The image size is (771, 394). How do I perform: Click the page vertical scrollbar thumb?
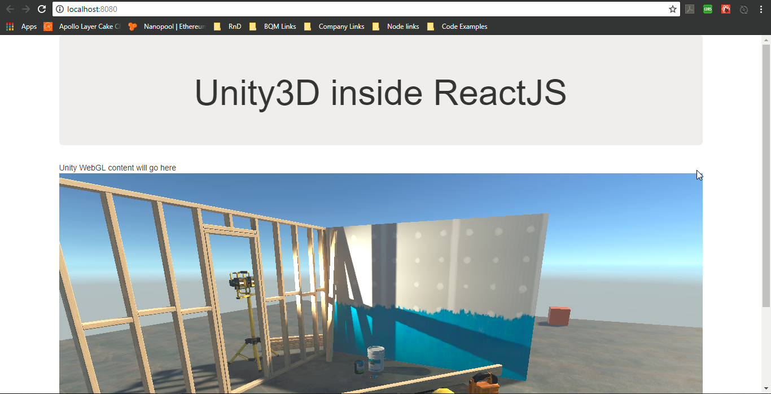766,175
